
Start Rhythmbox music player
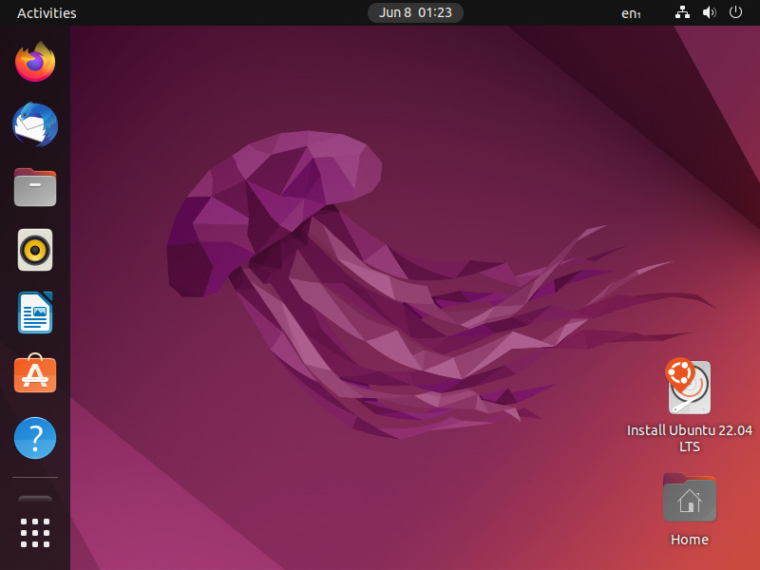pos(34,250)
